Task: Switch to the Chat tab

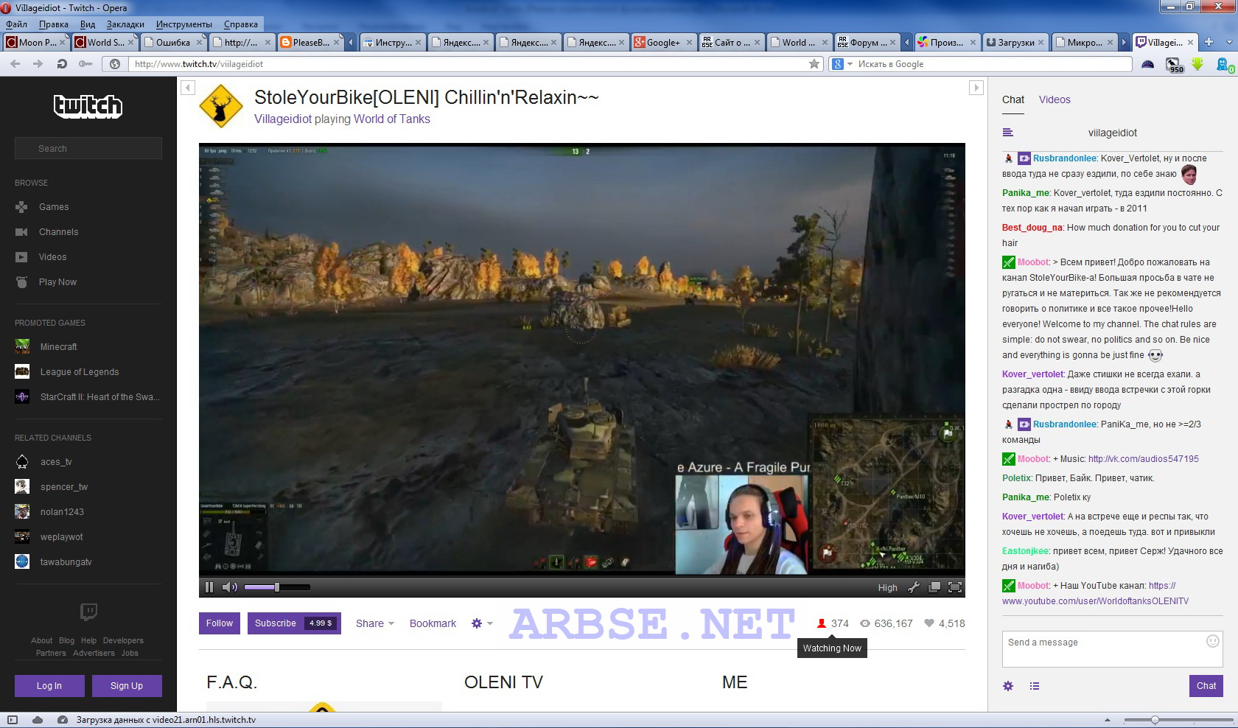Action: click(x=1013, y=99)
